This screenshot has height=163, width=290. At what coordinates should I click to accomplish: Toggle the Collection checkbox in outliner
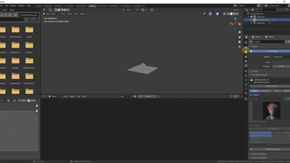251,17
